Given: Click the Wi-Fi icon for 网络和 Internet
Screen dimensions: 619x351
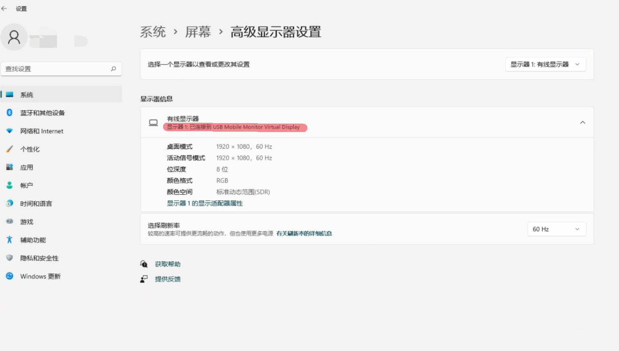Looking at the screenshot, I should [10, 131].
